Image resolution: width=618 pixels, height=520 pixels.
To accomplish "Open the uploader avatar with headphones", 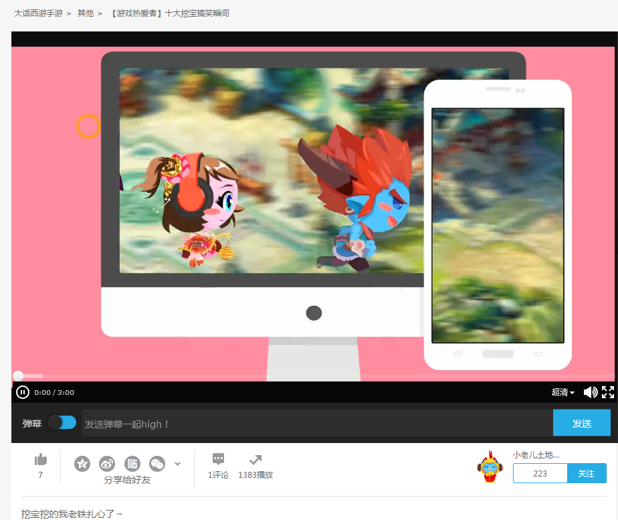I will pyautogui.click(x=490, y=466).
